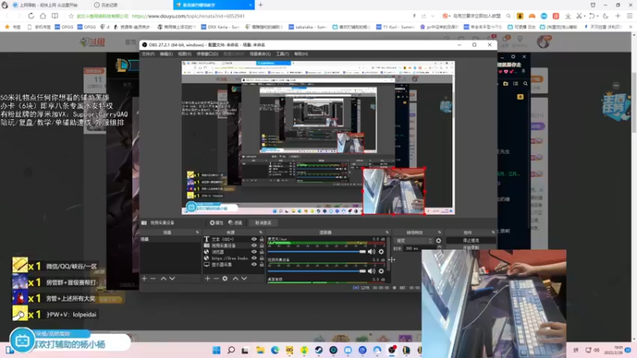Click the 属性 button above the scenes panel

(217, 223)
